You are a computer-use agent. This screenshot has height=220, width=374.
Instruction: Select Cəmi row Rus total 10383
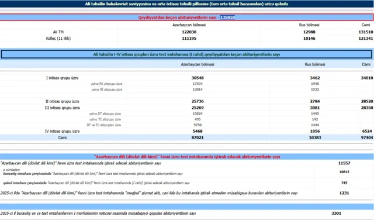click(x=315, y=137)
